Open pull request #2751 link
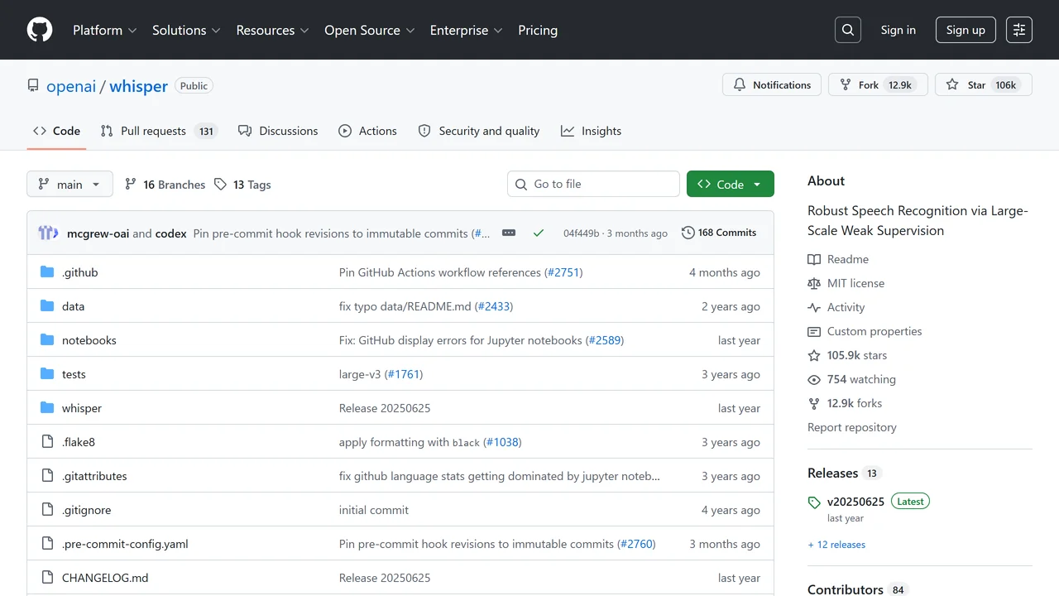Screen dimensions: 1059x596 563,272
